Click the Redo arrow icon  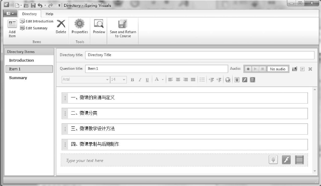pyautogui.click(x=51, y=5)
